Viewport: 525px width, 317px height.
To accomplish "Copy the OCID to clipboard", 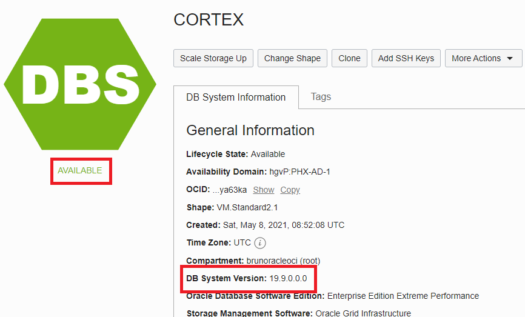I will point(290,190).
